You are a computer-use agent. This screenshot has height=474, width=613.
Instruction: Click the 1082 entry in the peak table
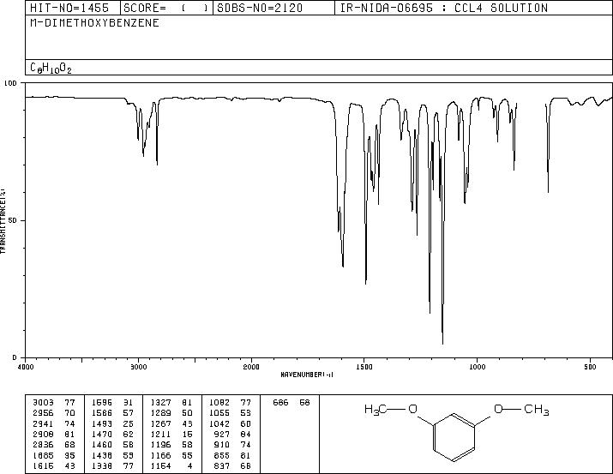[219, 403]
